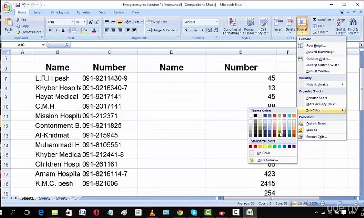Click the Cell Styles icon
The height and width of the screenshot is (218, 364).
[x=263, y=23]
